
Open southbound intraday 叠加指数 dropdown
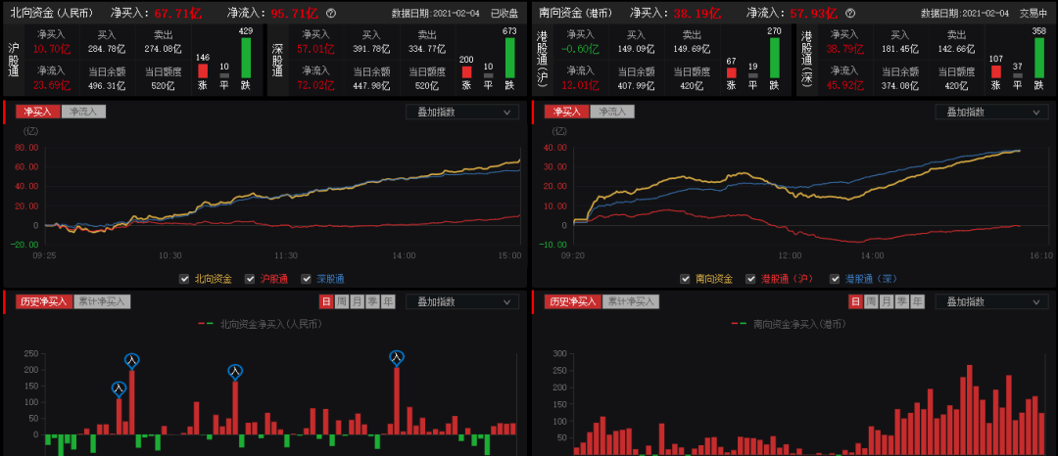tap(991, 113)
